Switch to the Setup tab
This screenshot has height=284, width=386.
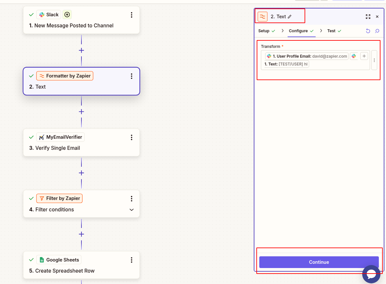coord(264,31)
